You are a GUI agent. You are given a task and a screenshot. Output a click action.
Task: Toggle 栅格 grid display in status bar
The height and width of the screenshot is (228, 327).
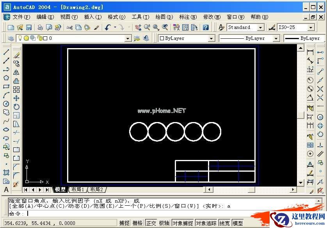137,223
